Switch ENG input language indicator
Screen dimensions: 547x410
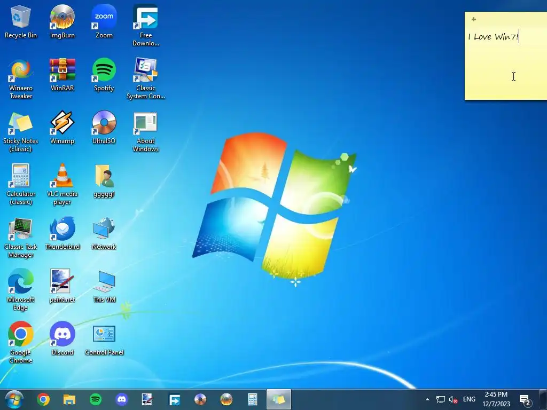point(469,399)
